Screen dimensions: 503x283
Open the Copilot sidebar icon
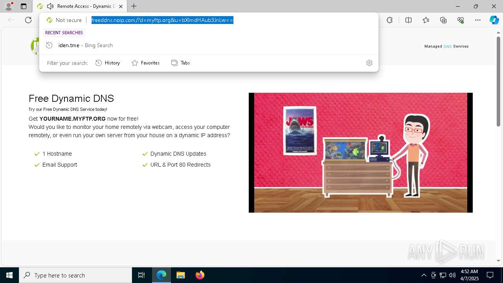494,20
